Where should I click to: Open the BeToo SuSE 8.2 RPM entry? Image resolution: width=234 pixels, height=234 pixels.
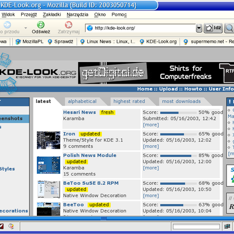(91, 183)
